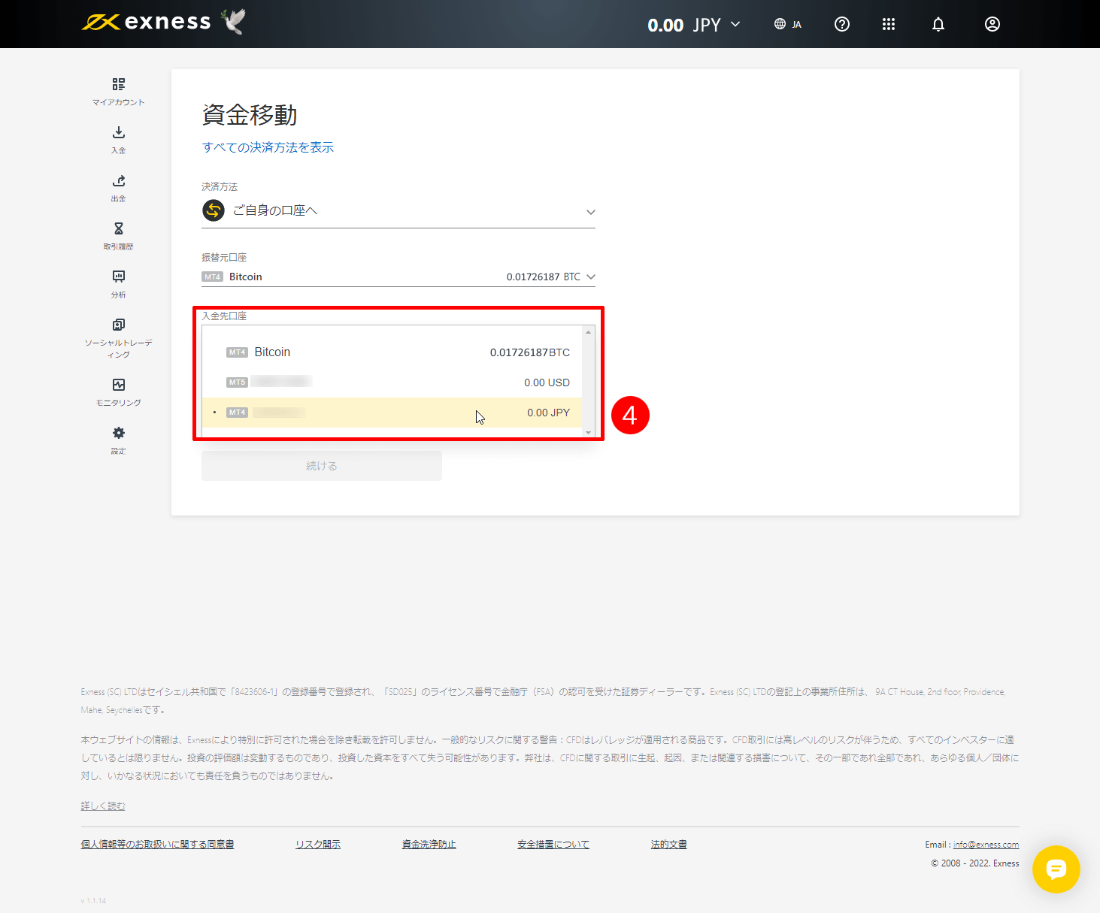Check notifications via the bell icon
The image size is (1100, 913).
[938, 24]
